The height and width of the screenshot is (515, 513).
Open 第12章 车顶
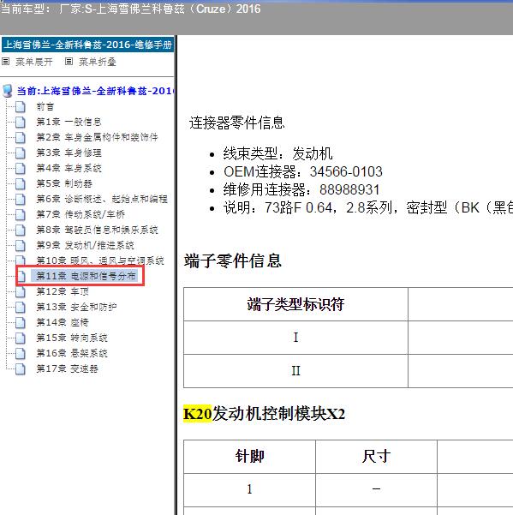(63, 291)
